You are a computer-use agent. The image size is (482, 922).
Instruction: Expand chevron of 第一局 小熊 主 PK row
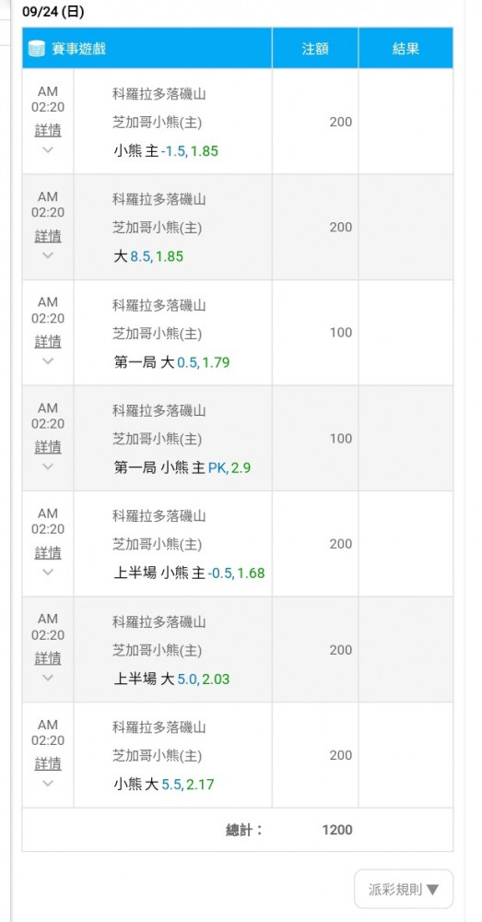[x=48, y=467]
